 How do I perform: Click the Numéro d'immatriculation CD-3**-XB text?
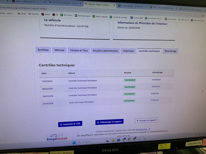pyautogui.click(x=66, y=26)
